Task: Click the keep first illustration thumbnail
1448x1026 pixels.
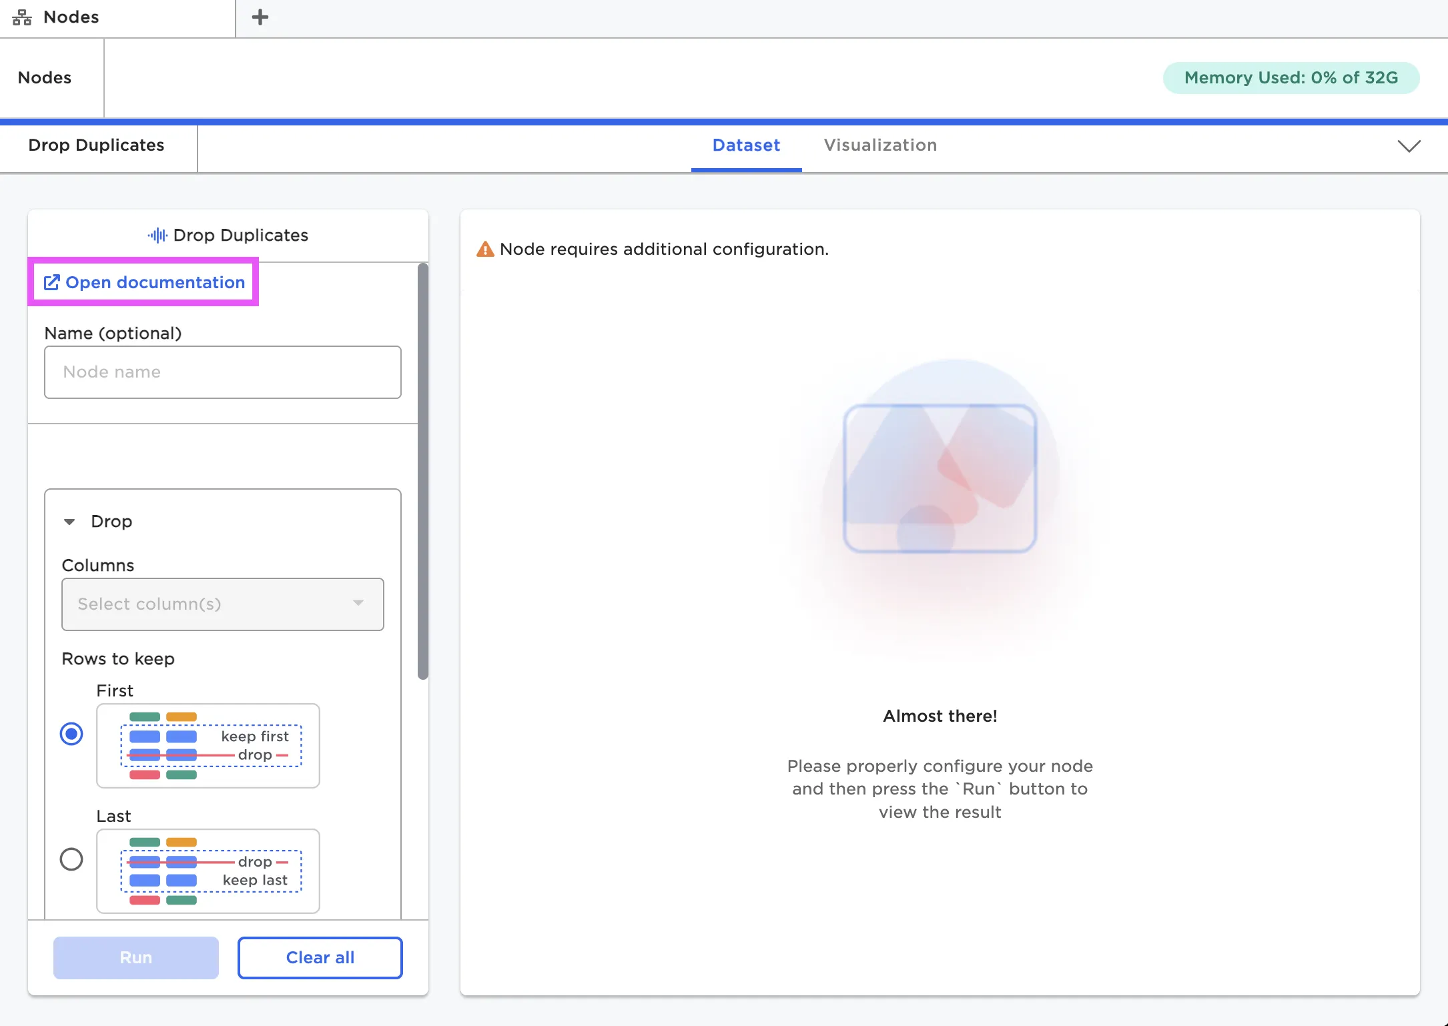Action: pyautogui.click(x=208, y=746)
